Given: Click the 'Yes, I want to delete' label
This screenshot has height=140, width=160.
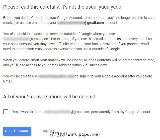Looking at the screenshot, I should point(28,112).
